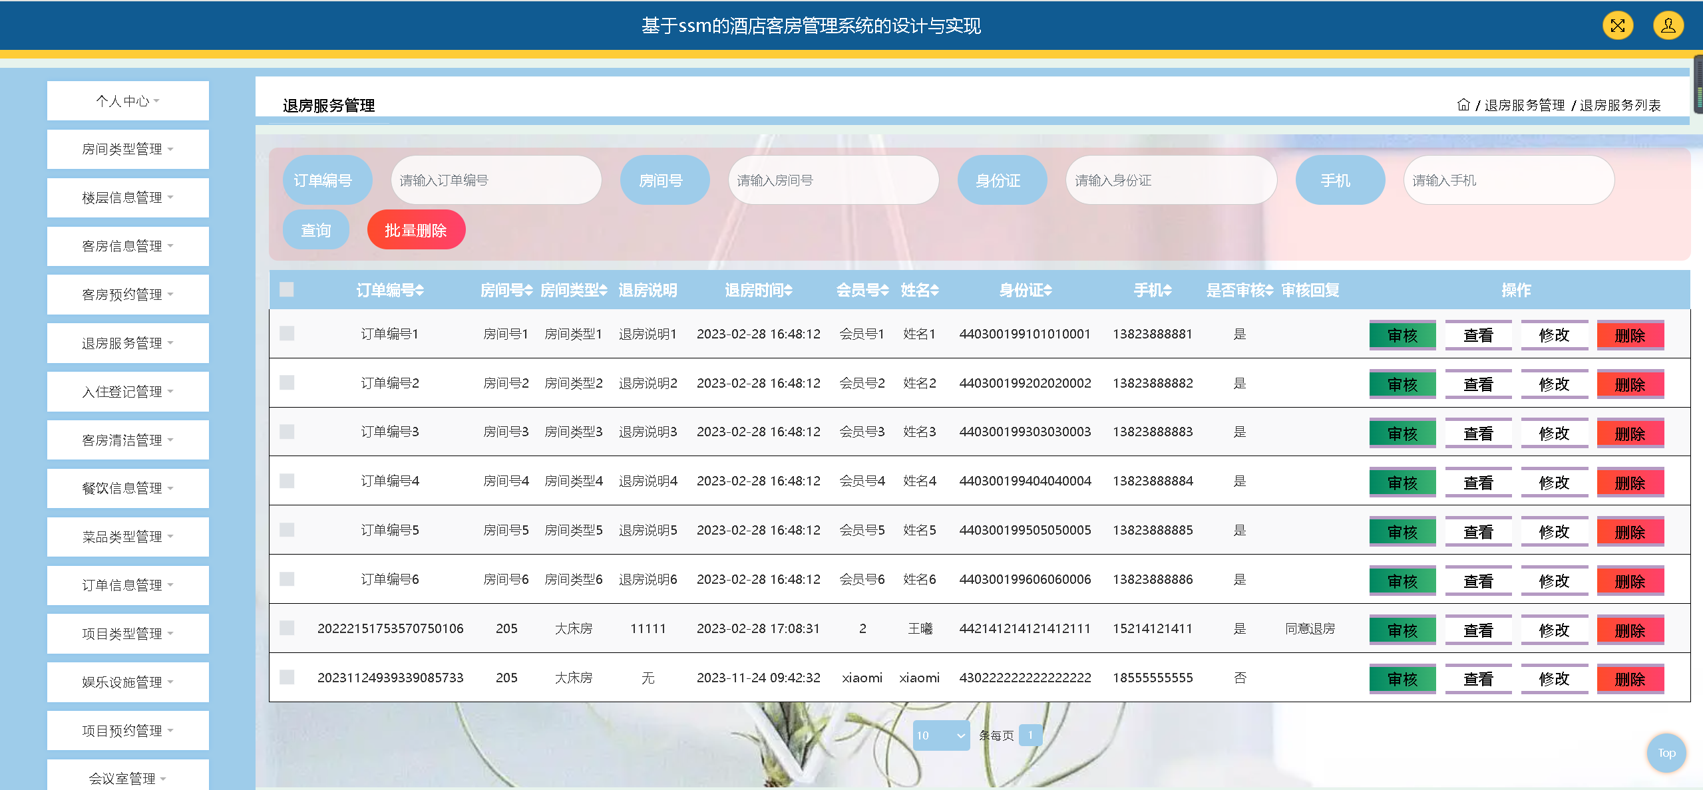Open the 入住登记管理 menu item
The image size is (1703, 790).
[x=128, y=392]
